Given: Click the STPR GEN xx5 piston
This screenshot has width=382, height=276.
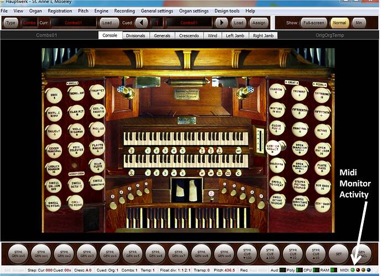Looking at the screenshot, I should (x=133, y=254).
